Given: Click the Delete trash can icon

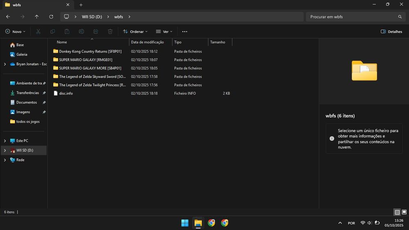Looking at the screenshot, I should coord(110,32).
